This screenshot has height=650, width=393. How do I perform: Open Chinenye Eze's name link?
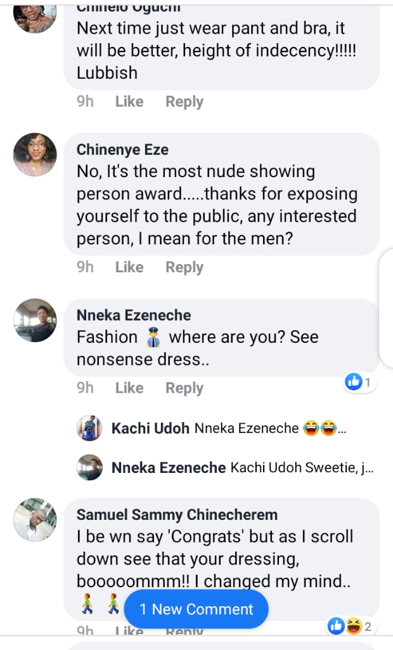[122, 149]
